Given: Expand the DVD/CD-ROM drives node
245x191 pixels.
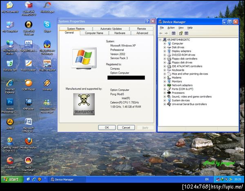Looking at the screenshot, I should 165,55.
